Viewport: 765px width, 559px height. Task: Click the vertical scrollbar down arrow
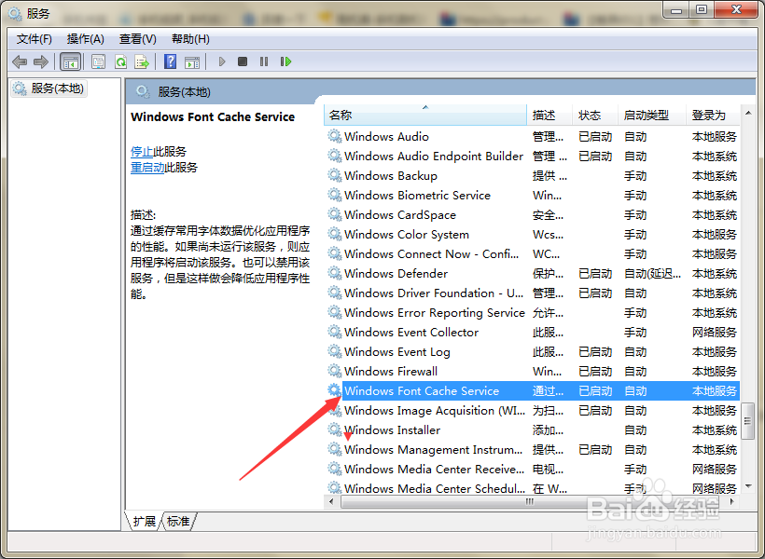point(748,486)
